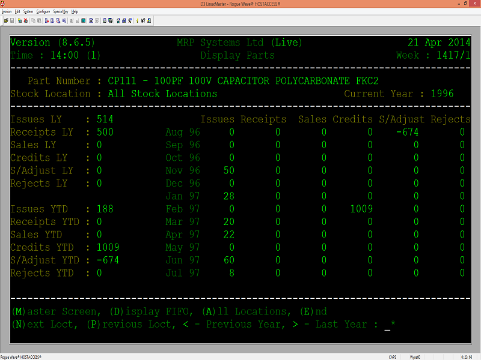Click 'All Stock Locations' value
This screenshot has width=481, height=360.
162,94
